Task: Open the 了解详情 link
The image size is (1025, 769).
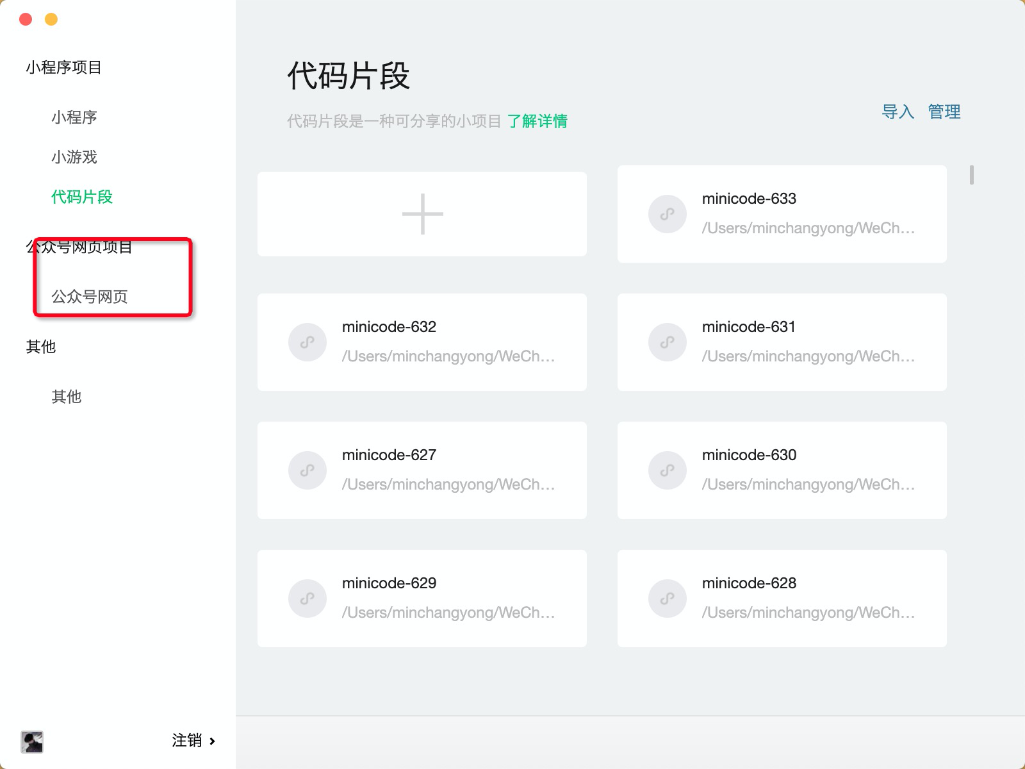Action: (x=537, y=121)
